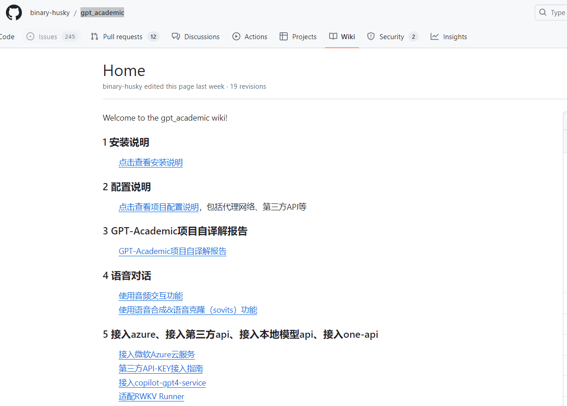View the 19 revisions history
Screen dimensions: 567x406
[x=248, y=86]
